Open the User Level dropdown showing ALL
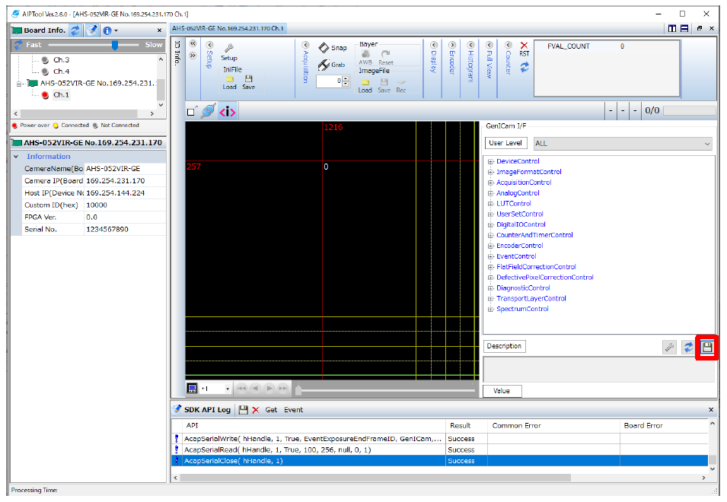Image resolution: width=727 pixels, height=502 pixels. [x=622, y=143]
